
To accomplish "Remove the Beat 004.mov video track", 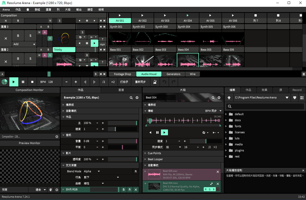I will [218, 184].
